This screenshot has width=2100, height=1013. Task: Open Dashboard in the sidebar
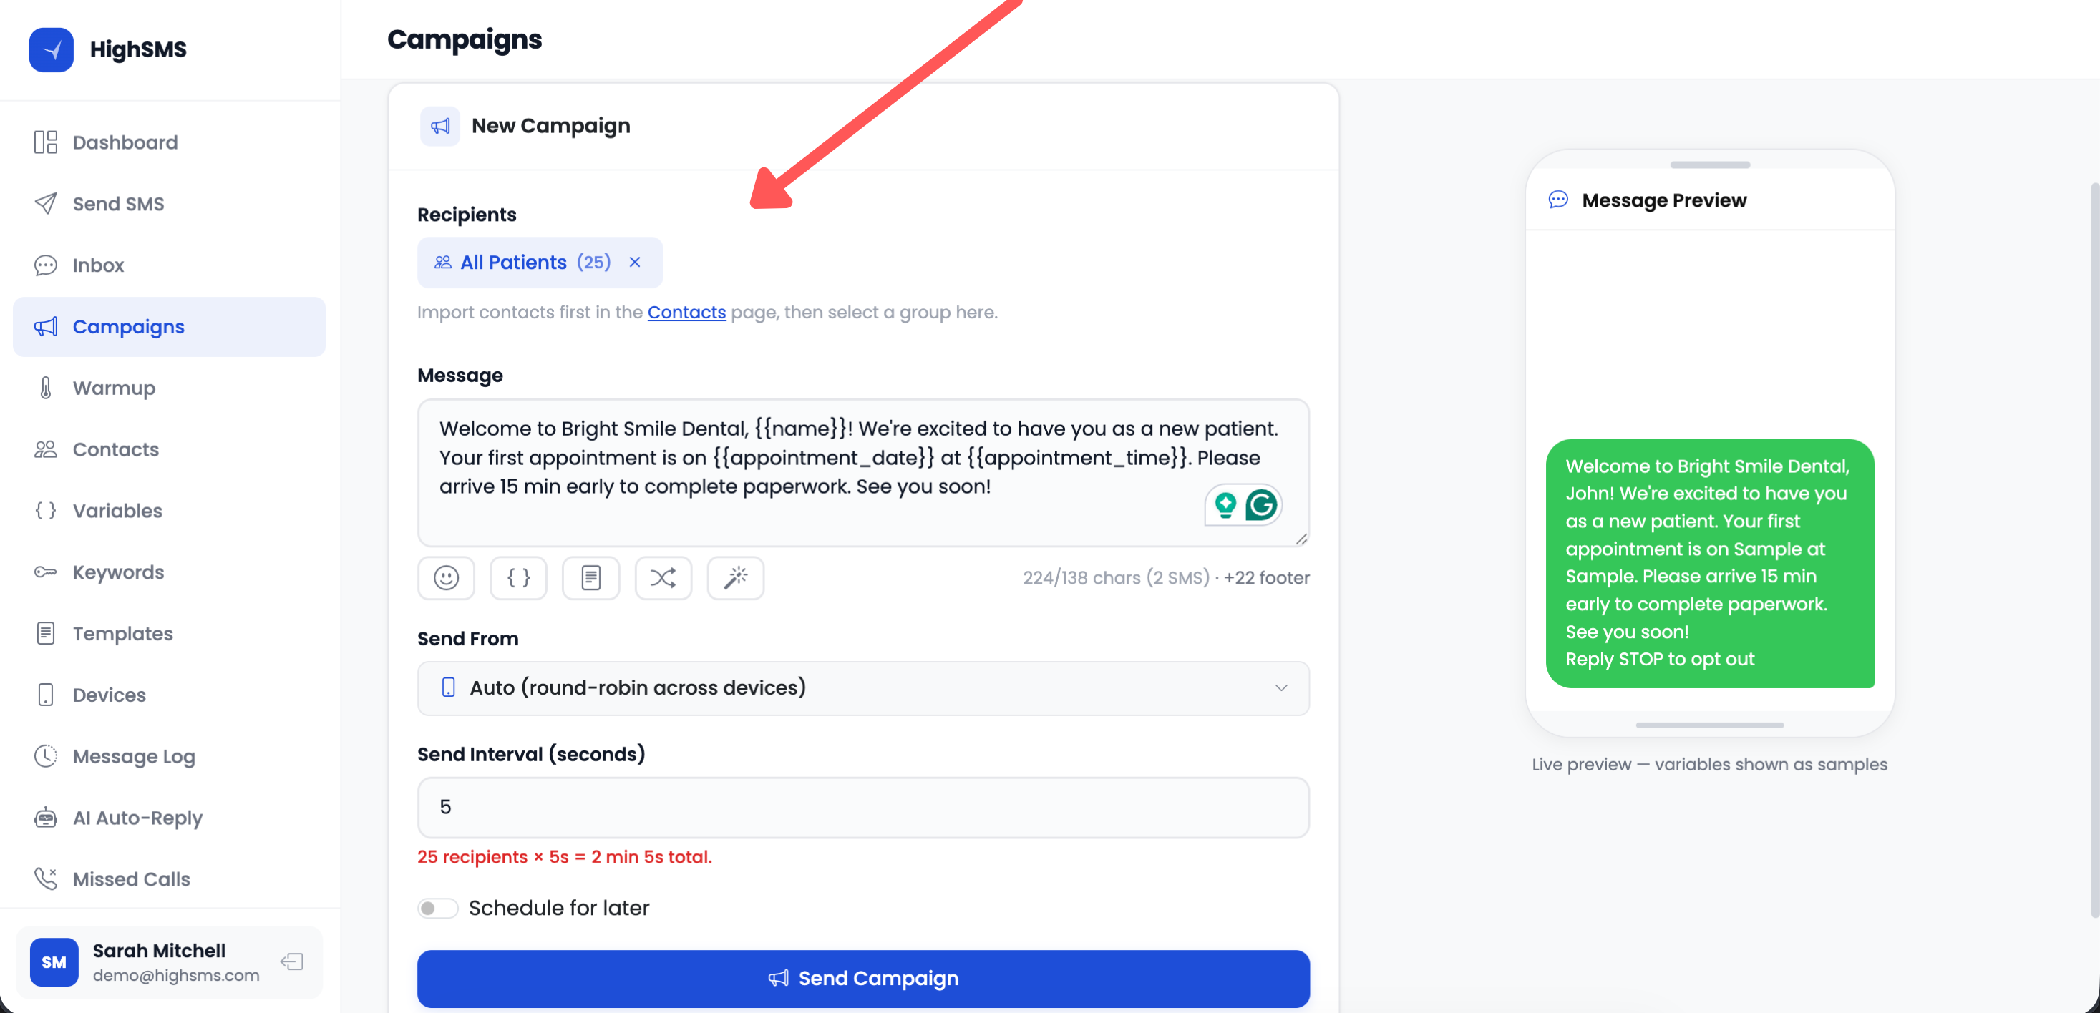(125, 142)
